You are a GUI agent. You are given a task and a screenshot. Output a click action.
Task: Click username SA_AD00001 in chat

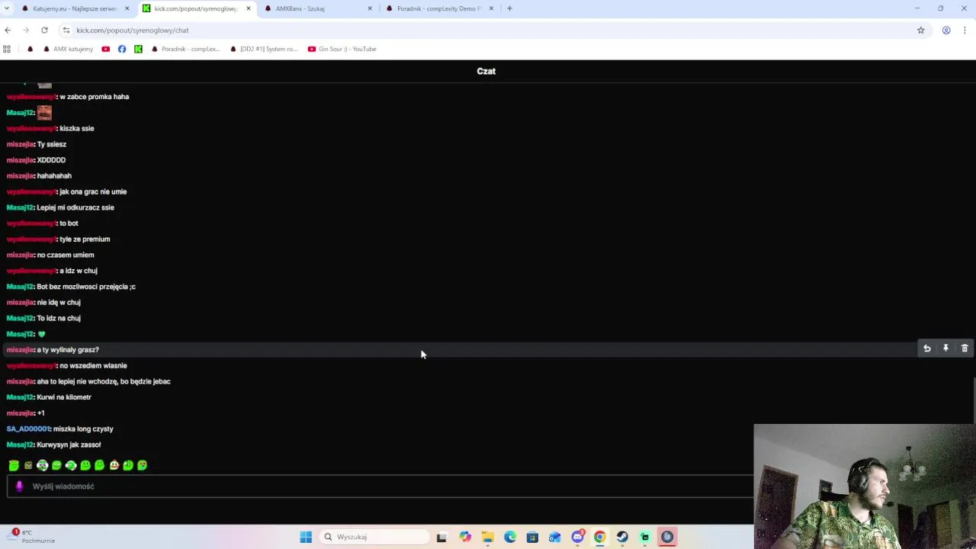(x=28, y=429)
